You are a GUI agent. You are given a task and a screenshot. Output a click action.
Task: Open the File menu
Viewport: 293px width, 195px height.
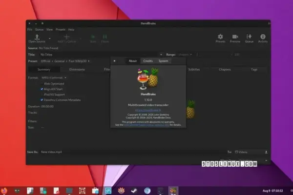pos(30,29)
